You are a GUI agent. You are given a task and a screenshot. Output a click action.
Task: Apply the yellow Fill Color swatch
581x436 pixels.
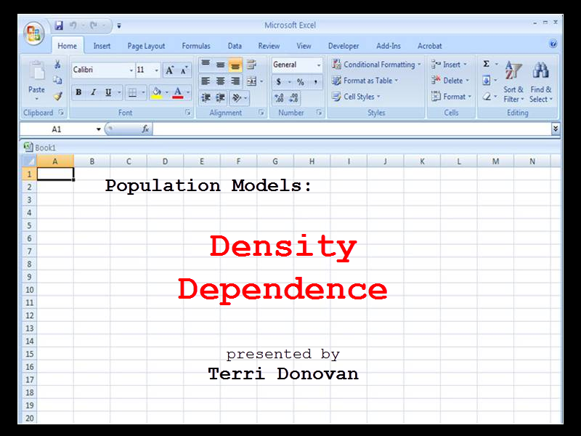155,92
